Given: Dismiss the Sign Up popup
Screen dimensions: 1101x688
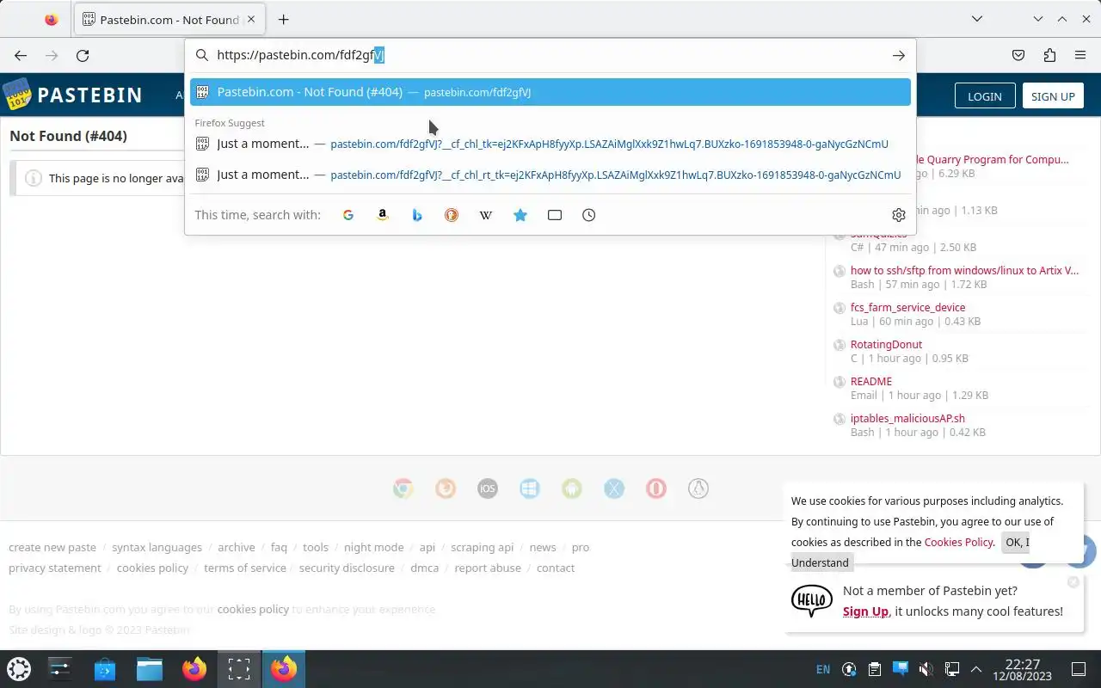Looking at the screenshot, I should coord(1073,582).
